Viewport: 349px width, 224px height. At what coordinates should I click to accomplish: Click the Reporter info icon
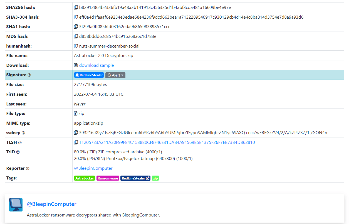pos(28,169)
